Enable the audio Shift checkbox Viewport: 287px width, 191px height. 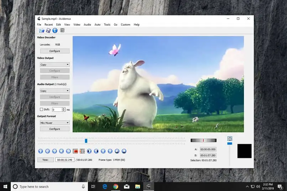click(41, 110)
